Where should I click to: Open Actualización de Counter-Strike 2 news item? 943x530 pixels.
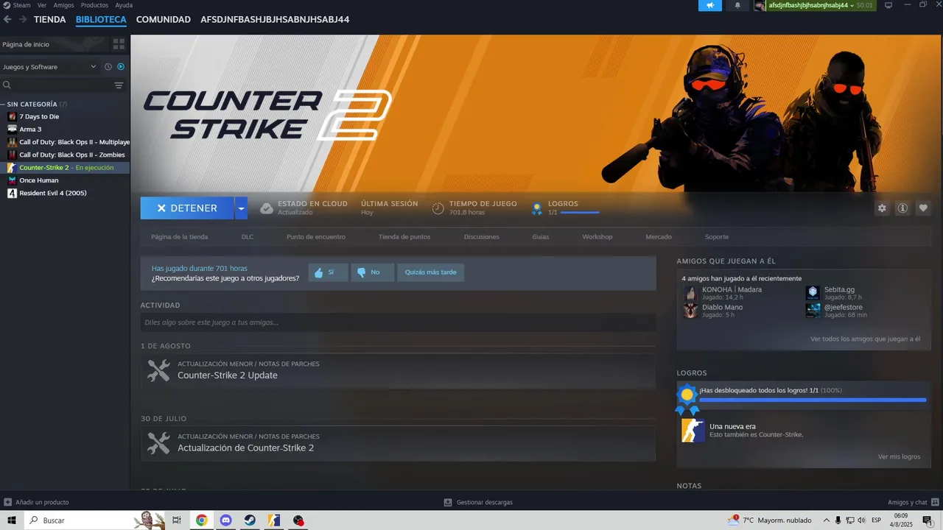tap(398, 443)
